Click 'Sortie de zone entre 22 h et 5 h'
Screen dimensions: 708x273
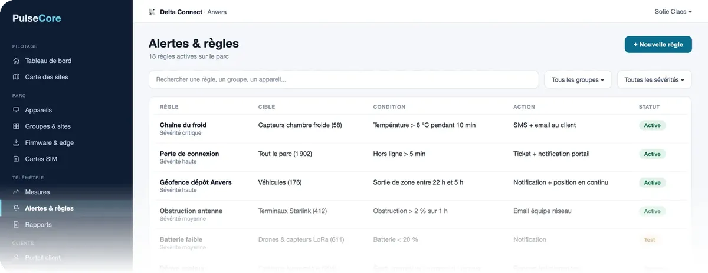click(x=418, y=182)
